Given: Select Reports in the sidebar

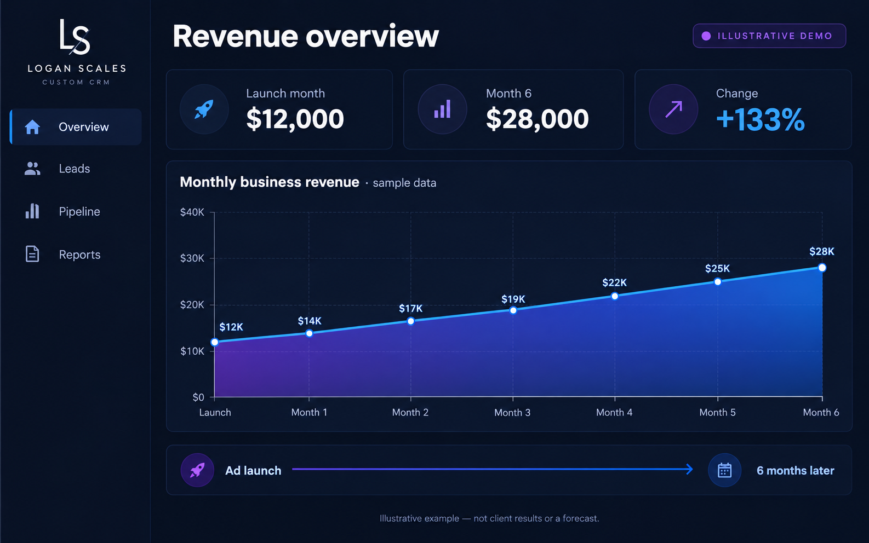Looking at the screenshot, I should click(x=76, y=255).
